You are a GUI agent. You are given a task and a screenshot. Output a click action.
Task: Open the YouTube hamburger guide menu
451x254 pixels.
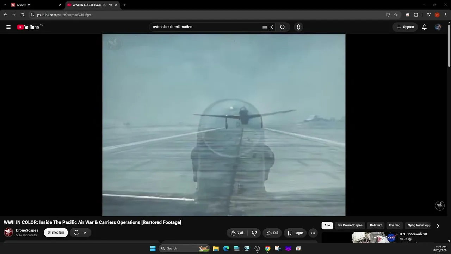pos(8,27)
